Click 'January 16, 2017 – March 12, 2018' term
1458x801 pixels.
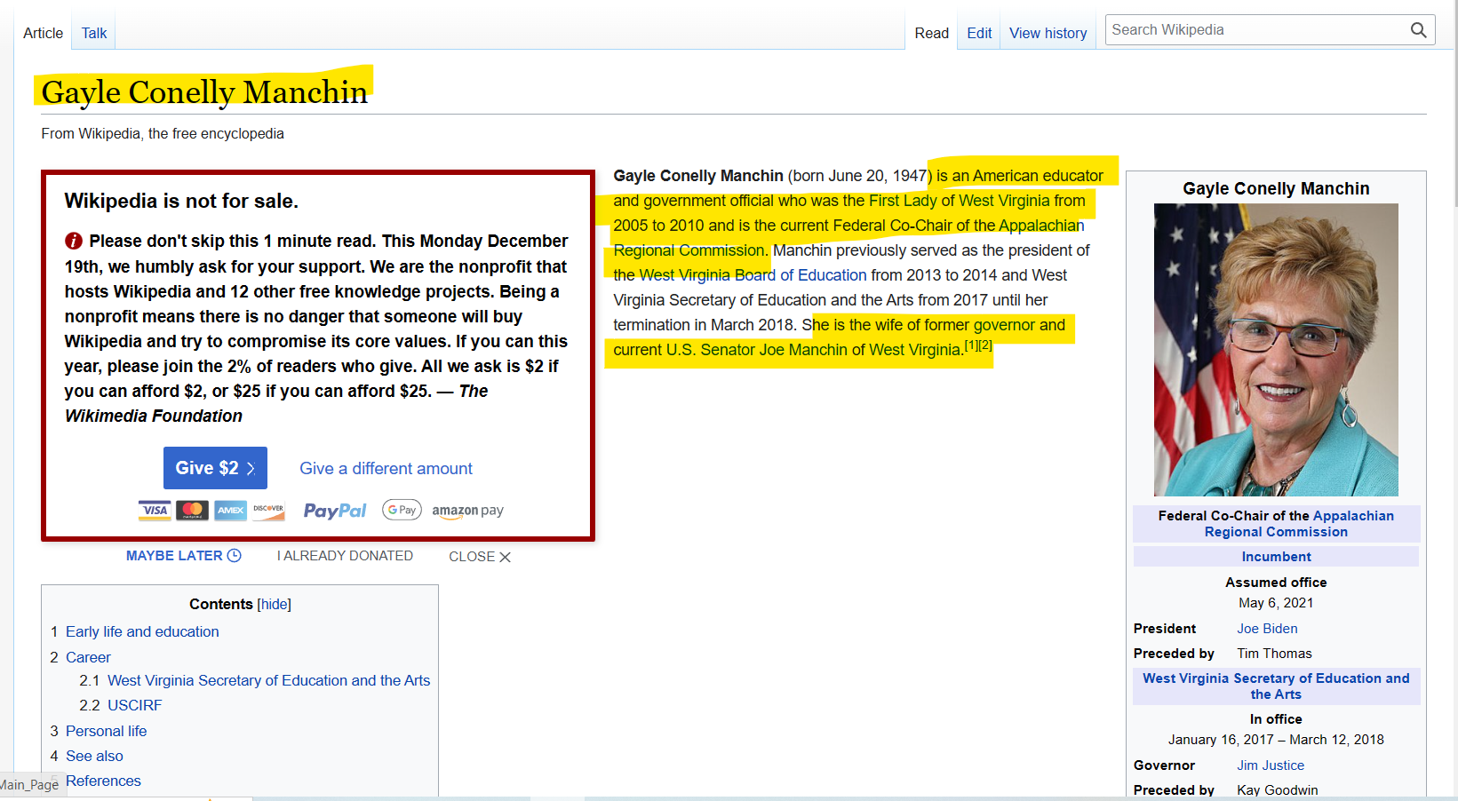click(1276, 740)
